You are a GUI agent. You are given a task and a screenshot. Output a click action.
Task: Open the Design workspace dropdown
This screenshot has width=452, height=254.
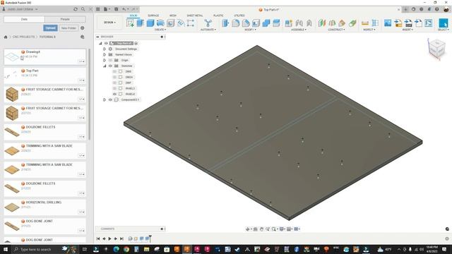point(109,23)
